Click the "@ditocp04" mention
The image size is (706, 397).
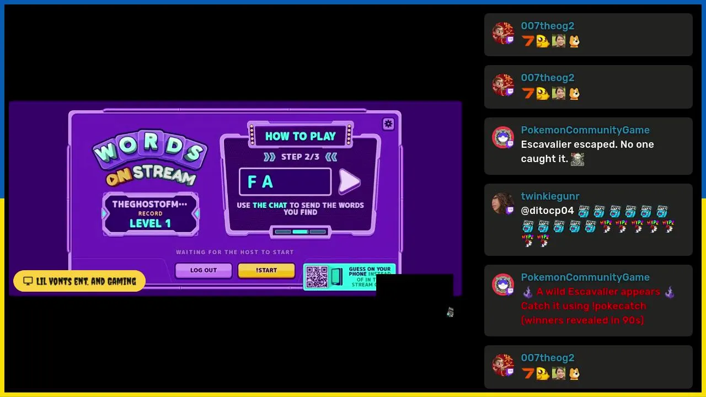click(548, 211)
